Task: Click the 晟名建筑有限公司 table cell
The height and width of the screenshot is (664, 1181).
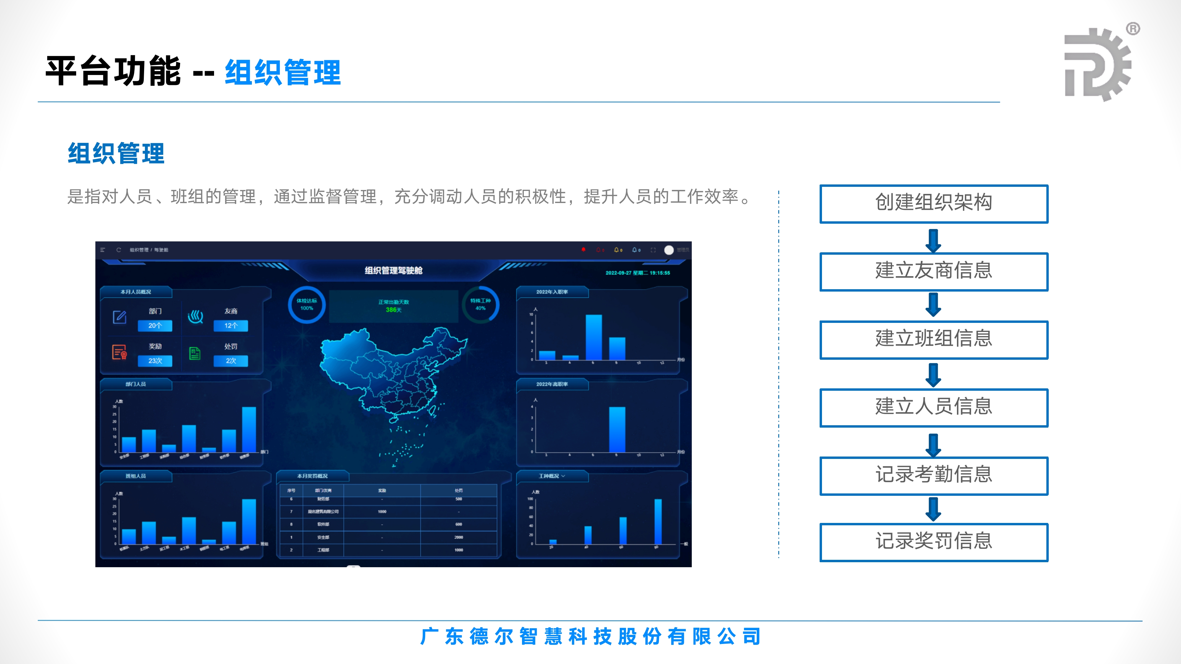Action: [x=323, y=511]
